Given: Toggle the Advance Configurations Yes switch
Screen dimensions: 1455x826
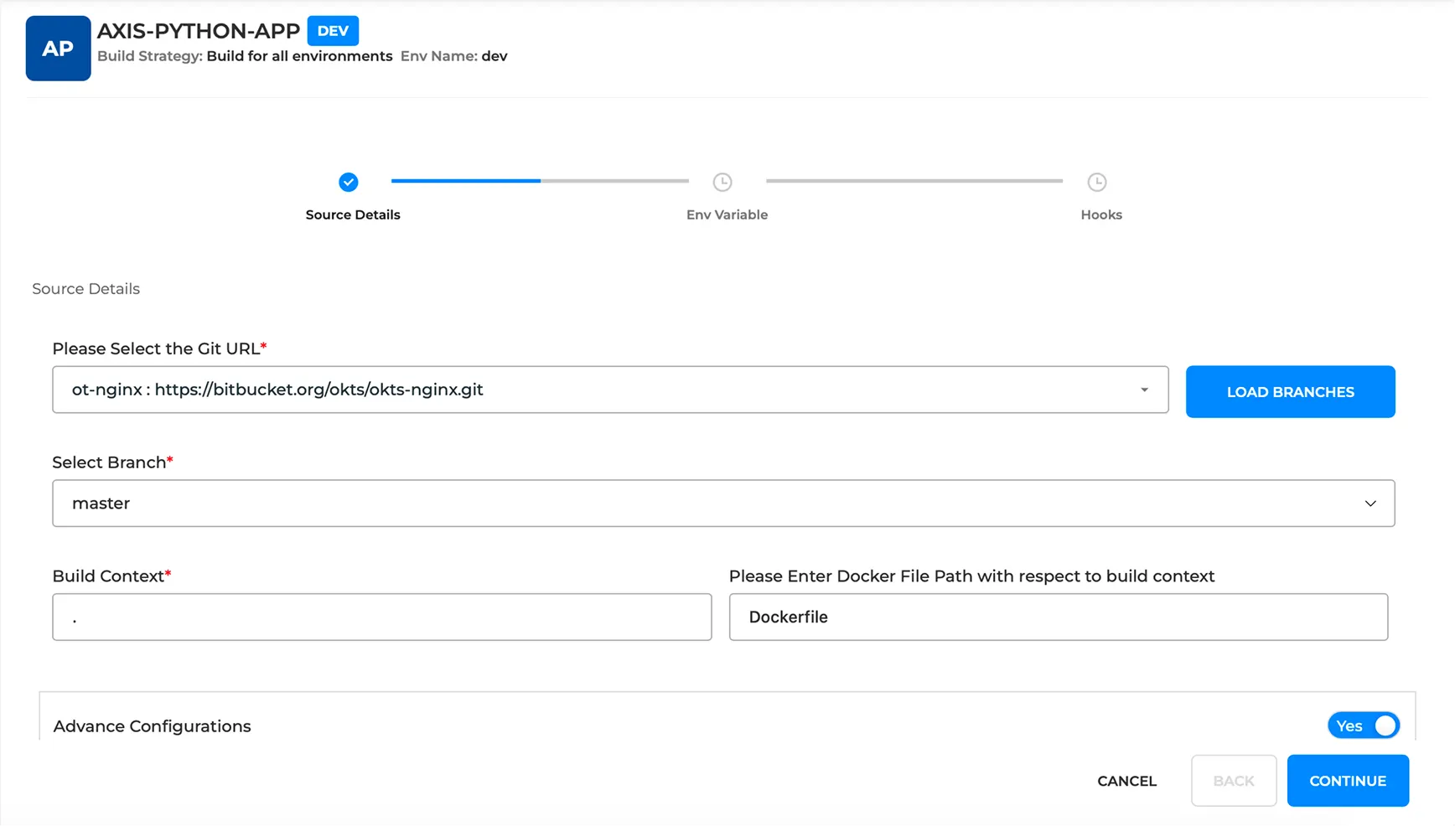Looking at the screenshot, I should pyautogui.click(x=1364, y=725).
